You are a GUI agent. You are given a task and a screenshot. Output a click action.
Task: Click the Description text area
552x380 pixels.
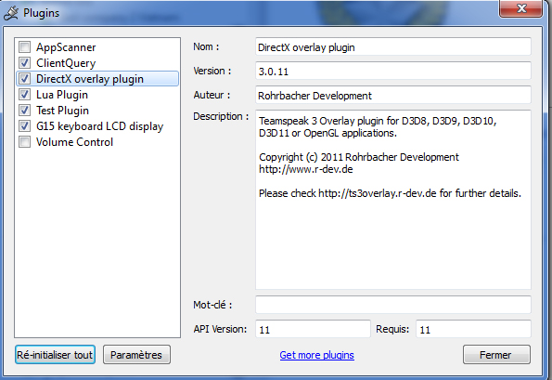[x=392, y=200]
